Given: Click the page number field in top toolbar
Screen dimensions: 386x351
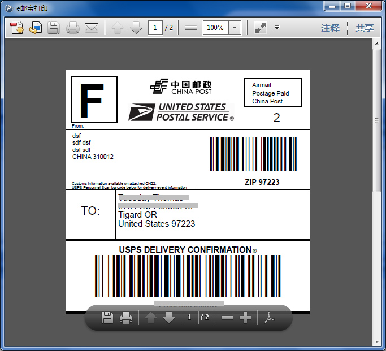Looking at the screenshot, I should [155, 28].
